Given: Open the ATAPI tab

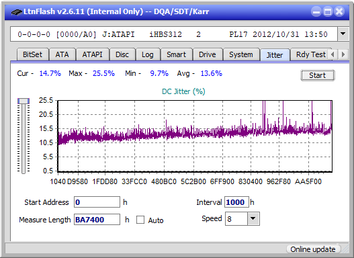Looking at the screenshot, I should (x=92, y=54).
